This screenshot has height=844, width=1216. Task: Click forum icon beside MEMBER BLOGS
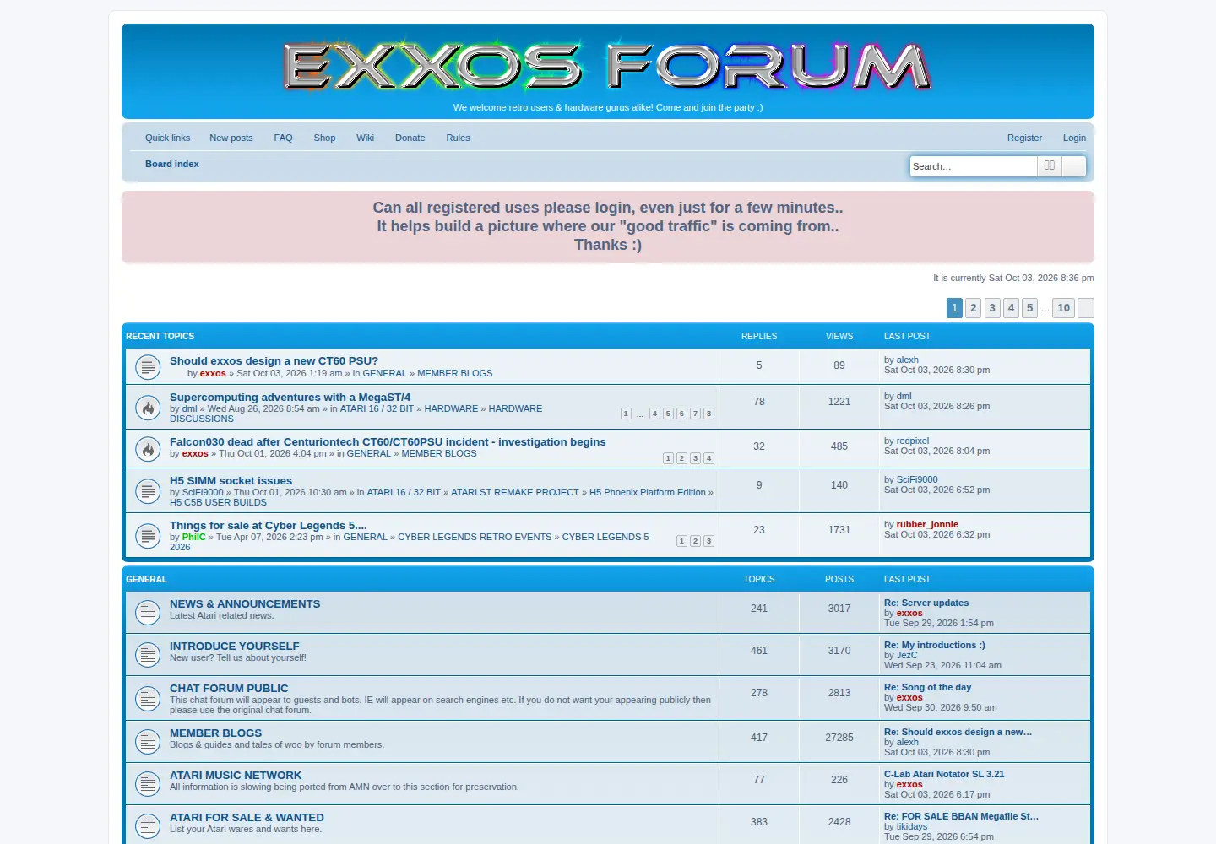coord(148,742)
